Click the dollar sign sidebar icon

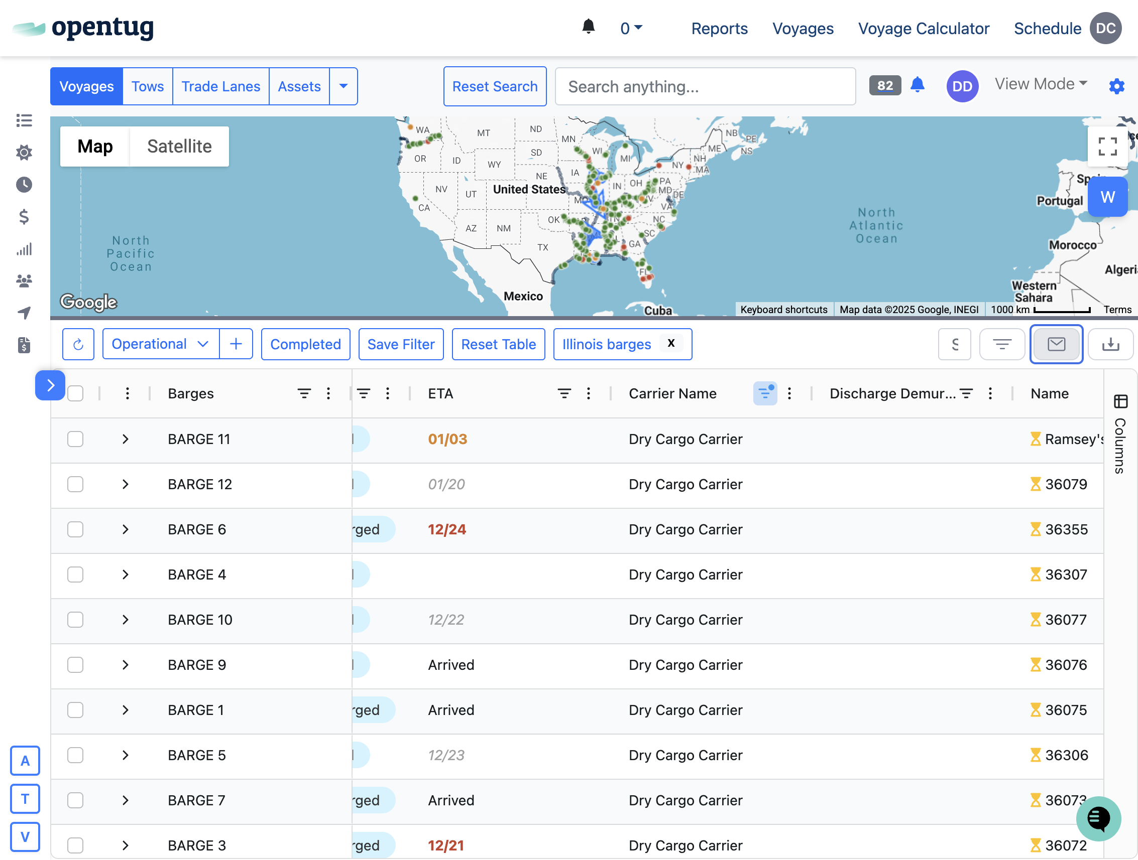point(24,216)
